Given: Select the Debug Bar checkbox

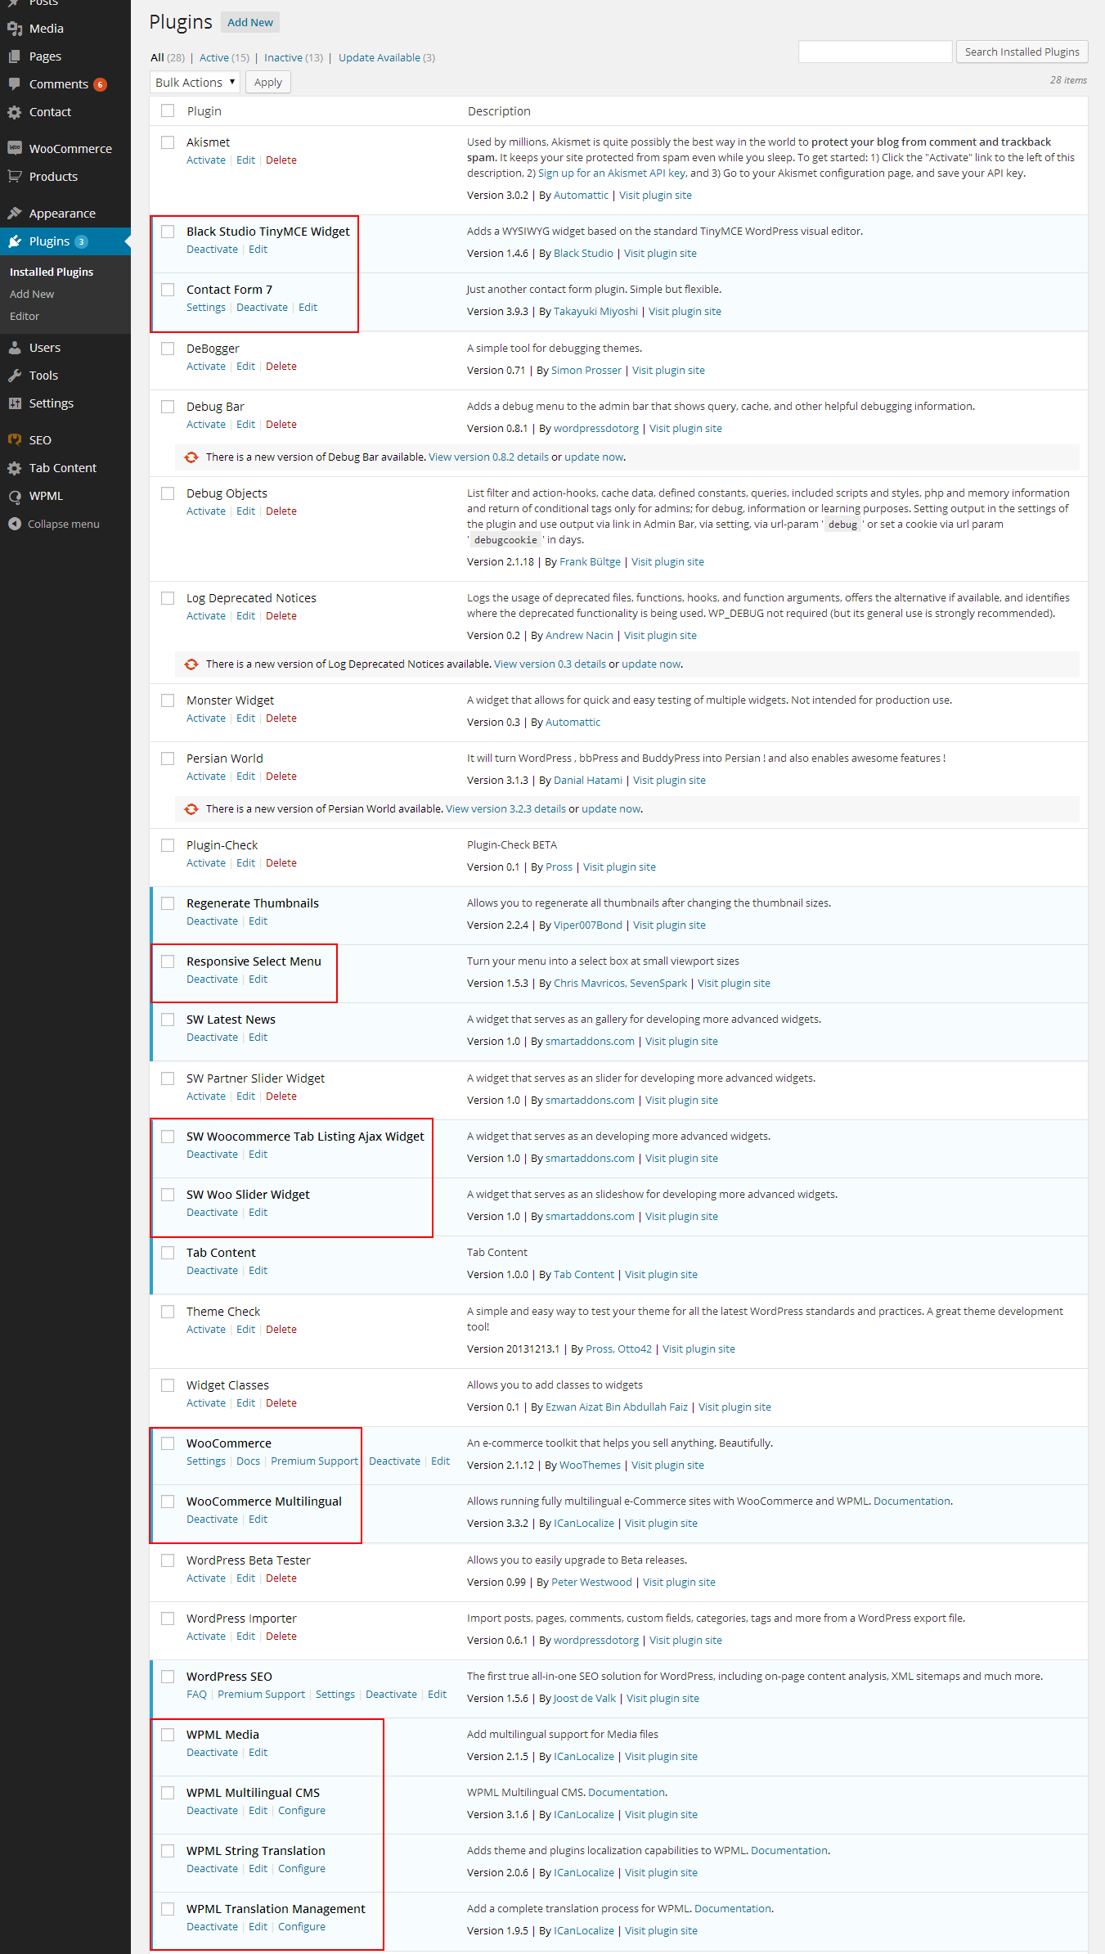Looking at the screenshot, I should tap(168, 407).
